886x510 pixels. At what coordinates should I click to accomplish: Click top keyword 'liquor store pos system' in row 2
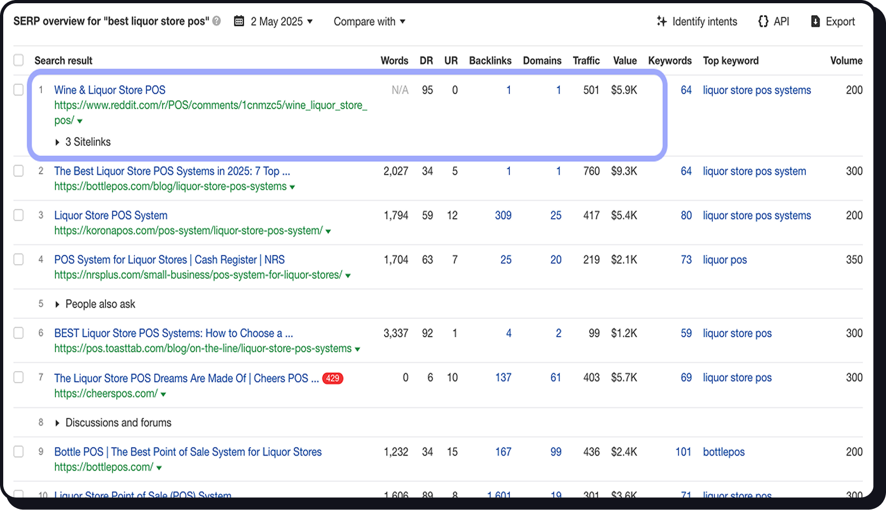[754, 172]
